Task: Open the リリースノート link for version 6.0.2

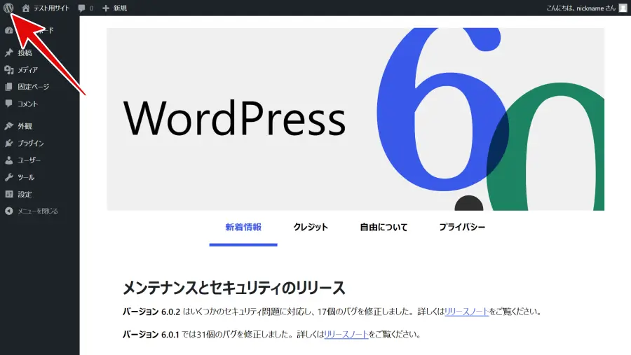Action: tap(467, 312)
